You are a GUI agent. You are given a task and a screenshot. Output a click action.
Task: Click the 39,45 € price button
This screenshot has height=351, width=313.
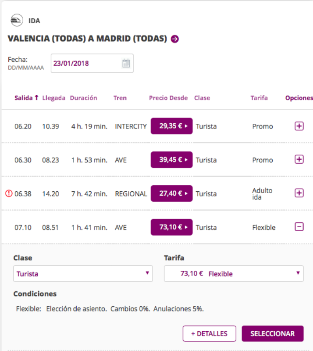[171, 160]
